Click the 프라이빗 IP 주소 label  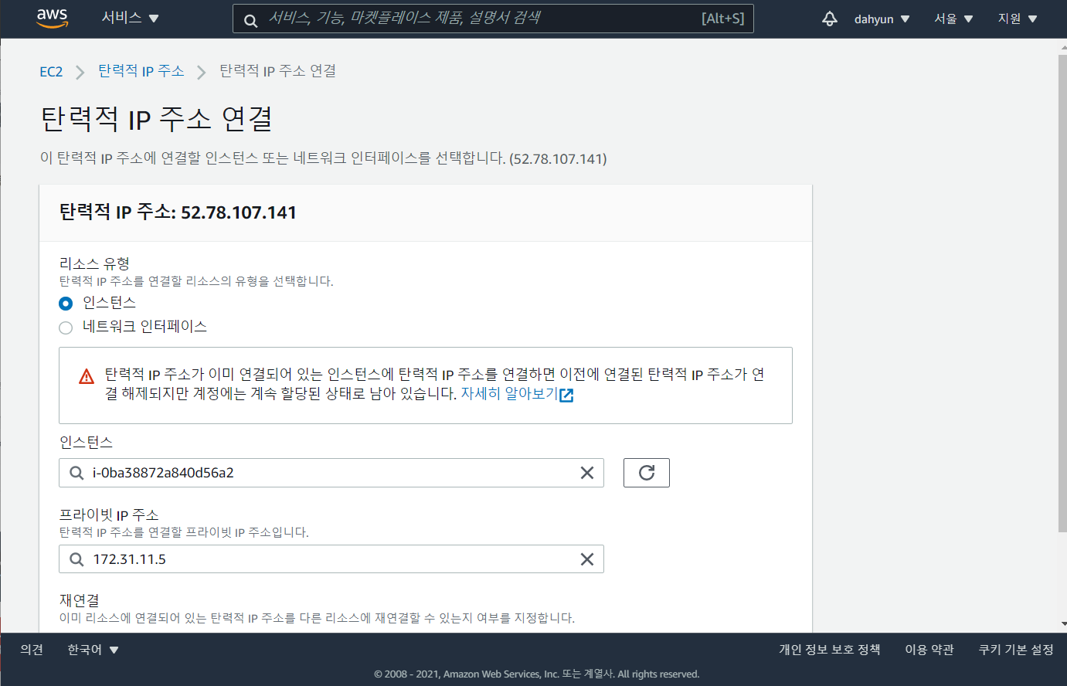click(109, 514)
